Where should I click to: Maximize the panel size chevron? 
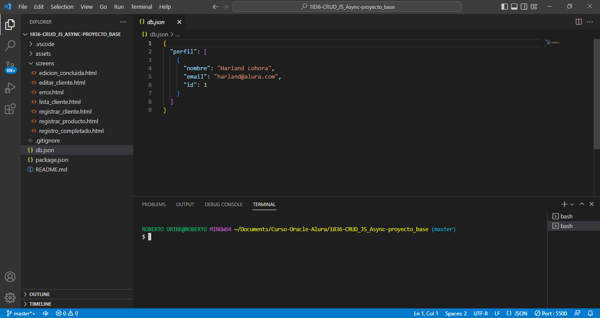(582, 204)
